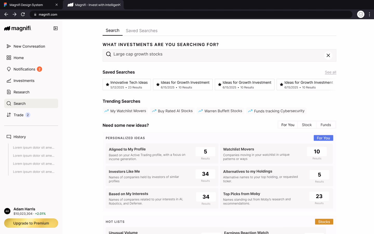Click magnifier icon inside search box
374x234 pixels.
click(x=109, y=54)
